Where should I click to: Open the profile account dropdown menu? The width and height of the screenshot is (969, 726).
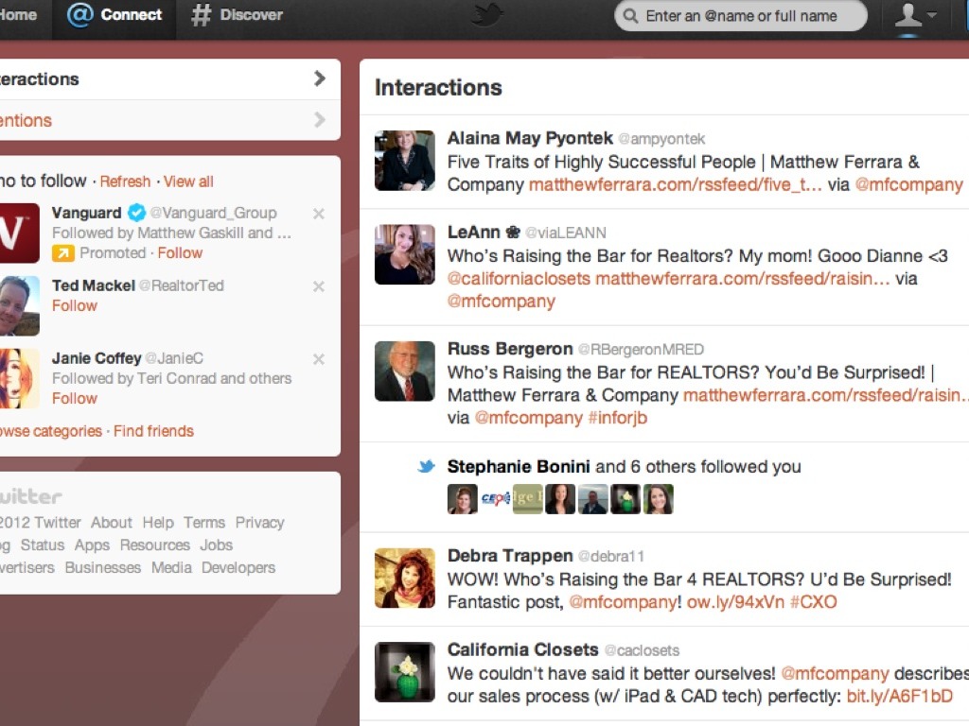(x=914, y=16)
